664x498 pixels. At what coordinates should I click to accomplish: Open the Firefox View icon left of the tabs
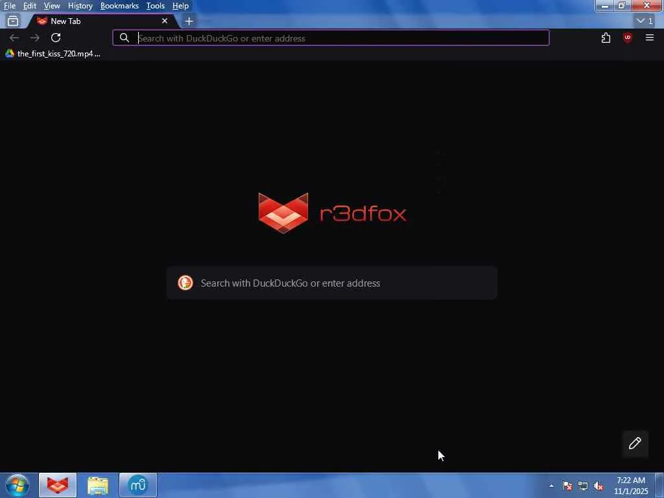point(13,21)
